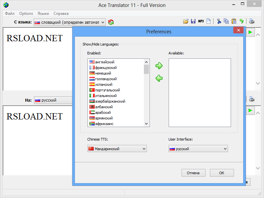Create new blank document icon

(209, 21)
